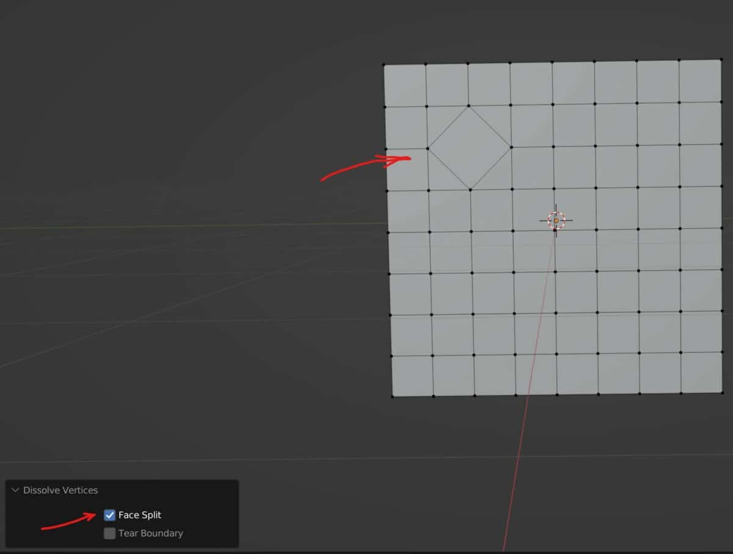Select the diamond-shaped face on the plane
The width and height of the screenshot is (733, 554).
coord(469,148)
